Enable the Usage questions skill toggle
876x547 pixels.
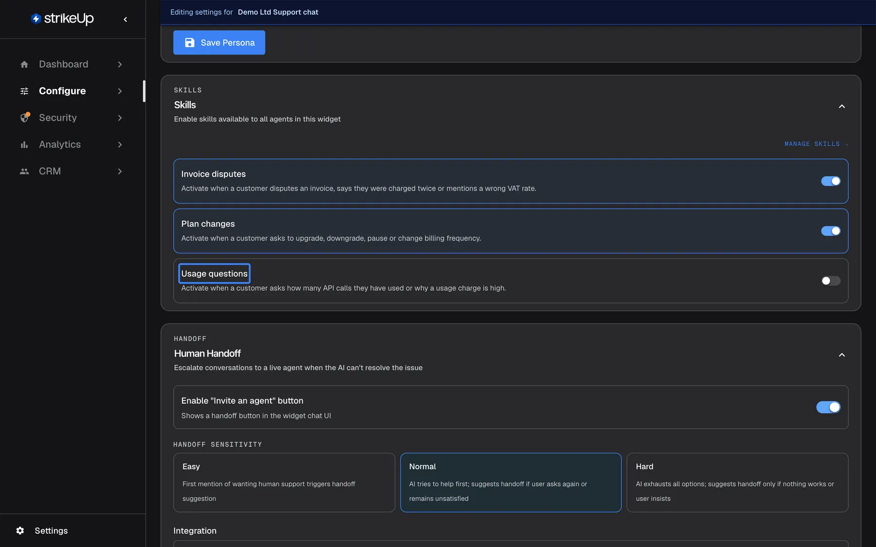point(831,281)
